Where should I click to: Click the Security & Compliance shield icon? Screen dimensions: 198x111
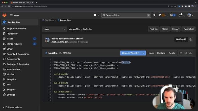point(4,54)
